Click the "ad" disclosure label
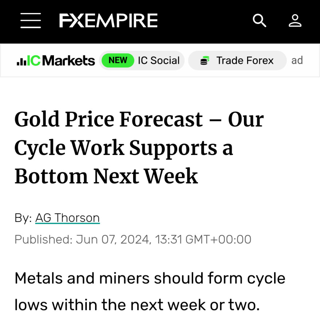The height and width of the screenshot is (328, 320). 297,60
